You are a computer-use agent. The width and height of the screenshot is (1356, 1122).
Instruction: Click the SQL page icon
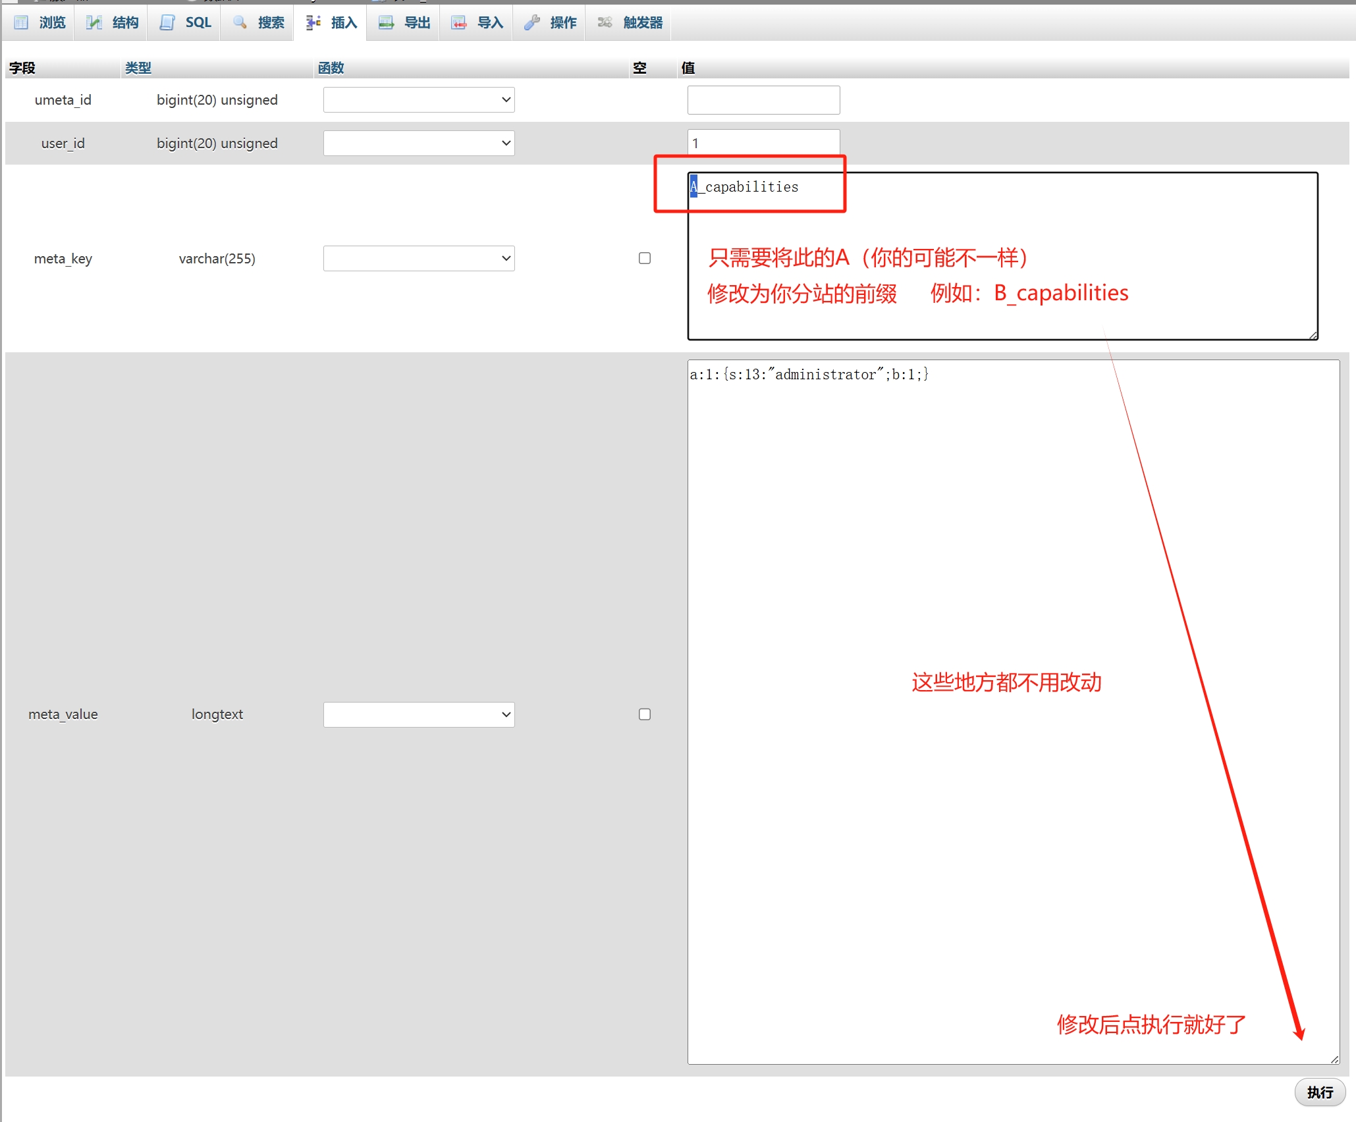tap(167, 22)
